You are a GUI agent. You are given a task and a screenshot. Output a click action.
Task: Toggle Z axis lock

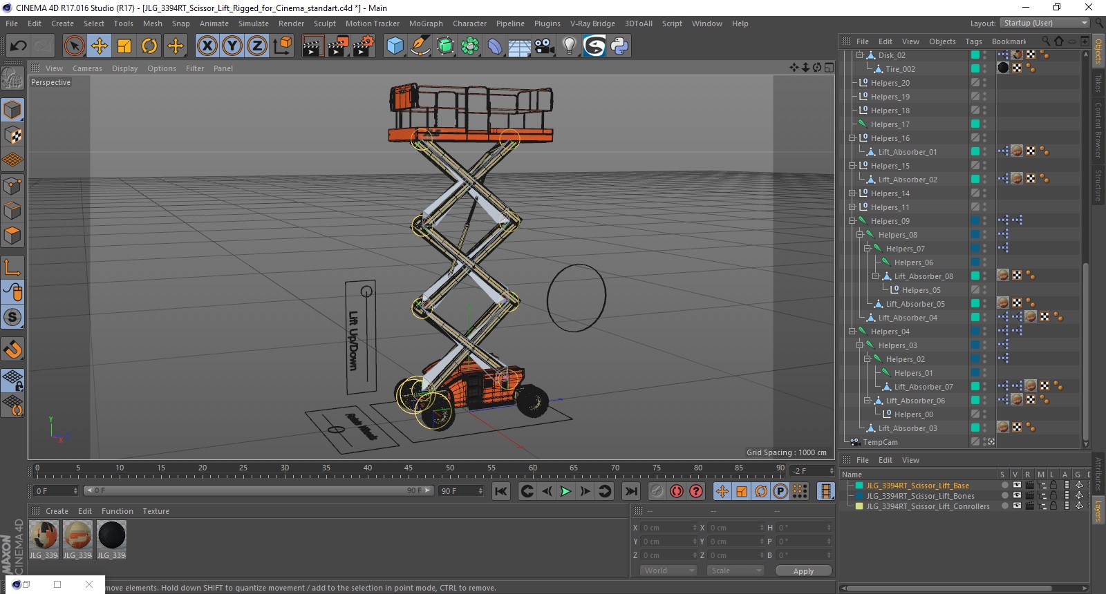pyautogui.click(x=257, y=46)
